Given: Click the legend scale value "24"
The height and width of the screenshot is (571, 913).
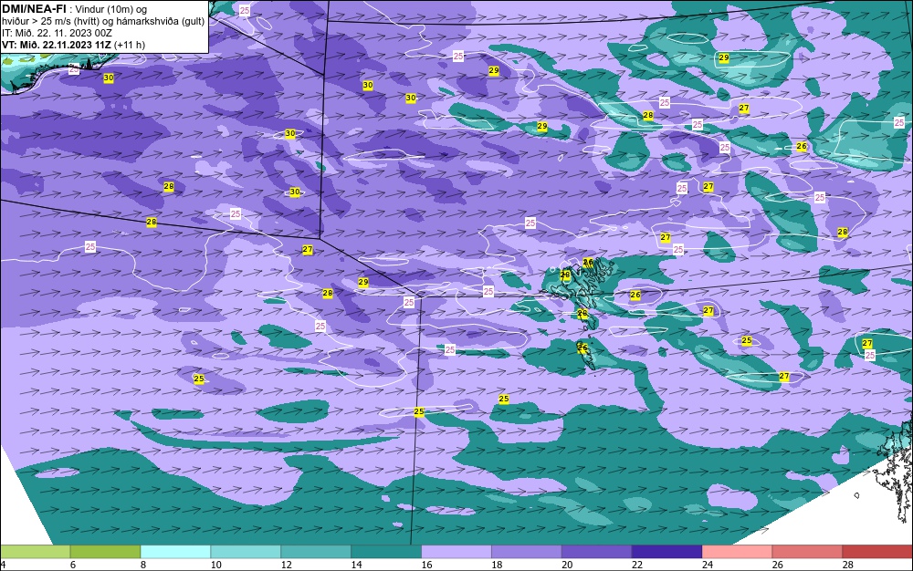Looking at the screenshot, I should (x=708, y=565).
